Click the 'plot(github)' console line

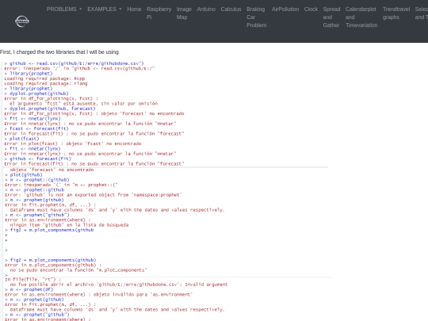click(24, 174)
